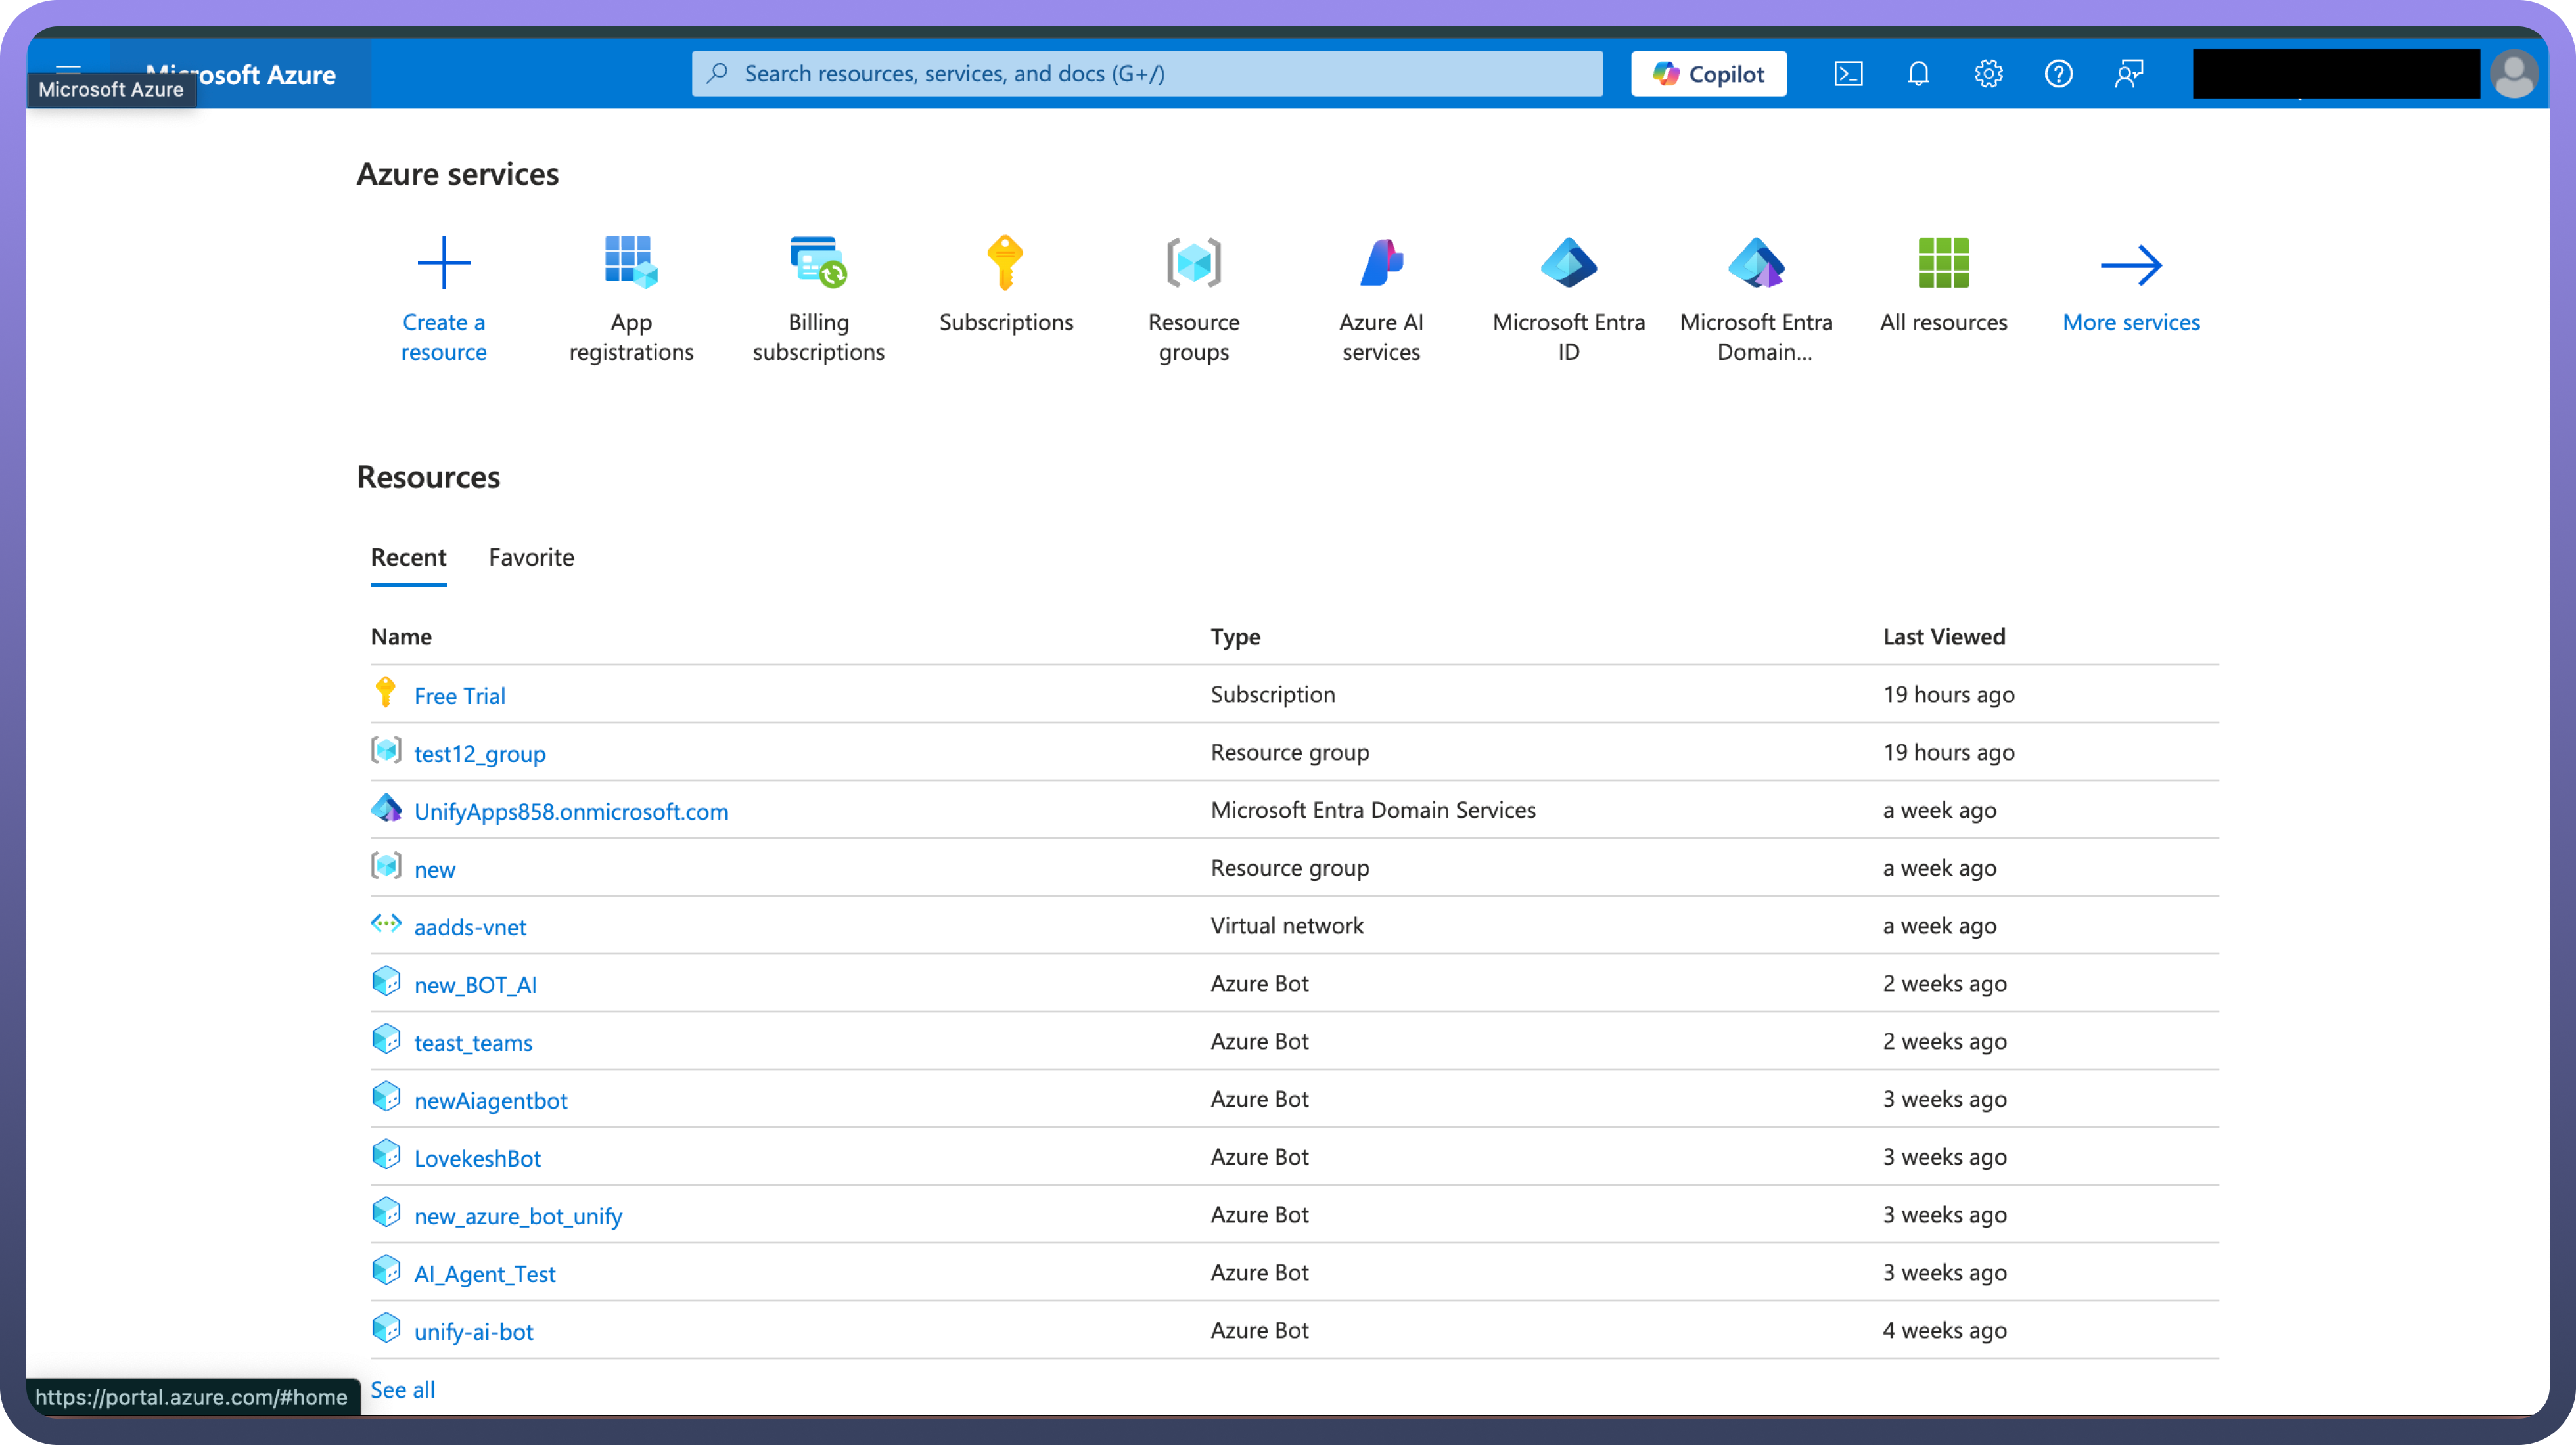This screenshot has height=1445, width=2576.
Task: Open Resource groups service icon
Action: [1193, 263]
